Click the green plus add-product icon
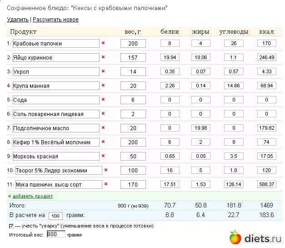Image resolution: width=285 pixels, height=248 pixels. [x=10, y=196]
